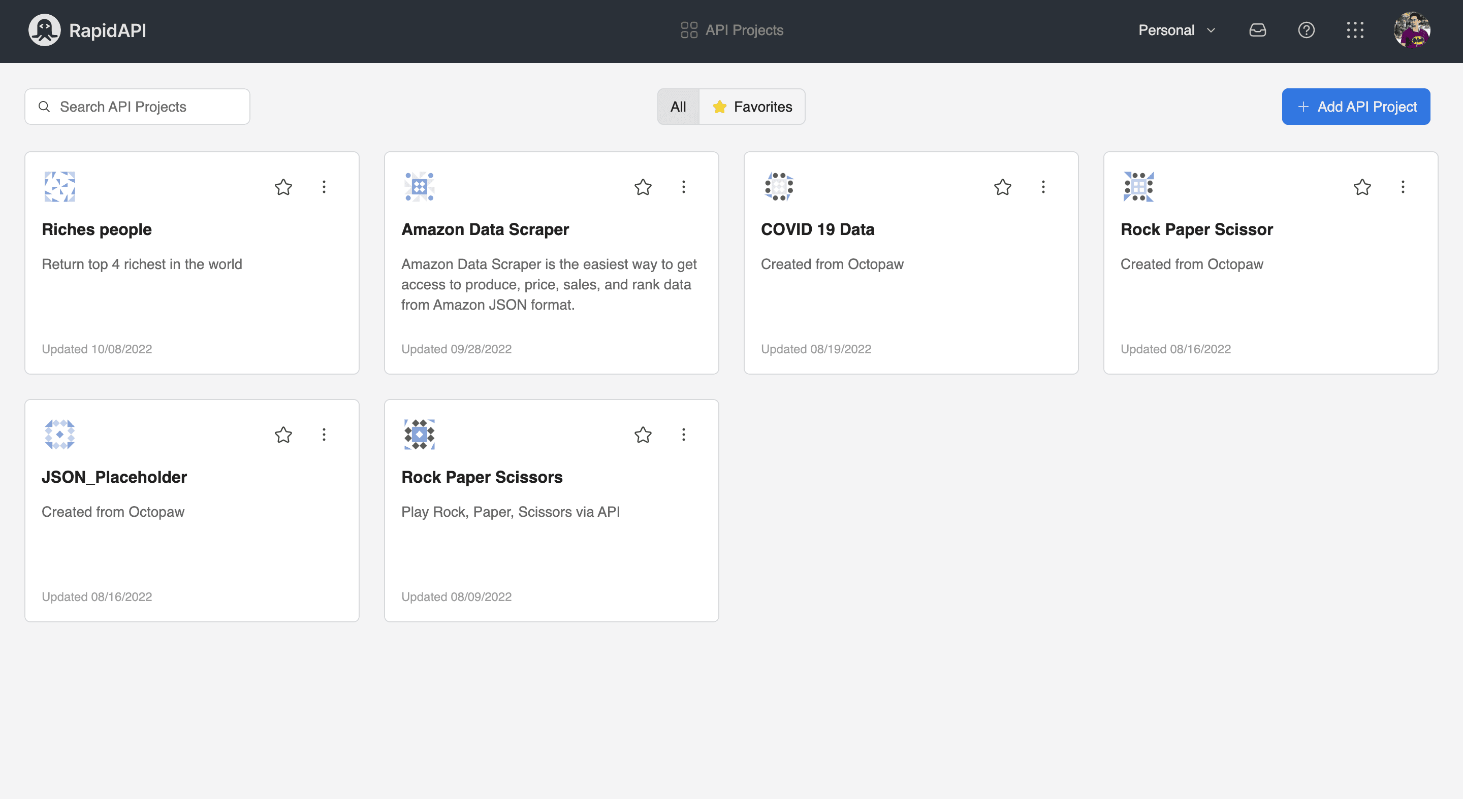Screen dimensions: 1463x799
Task: Open the Rock Paper Scissor title
Action: click(1197, 229)
